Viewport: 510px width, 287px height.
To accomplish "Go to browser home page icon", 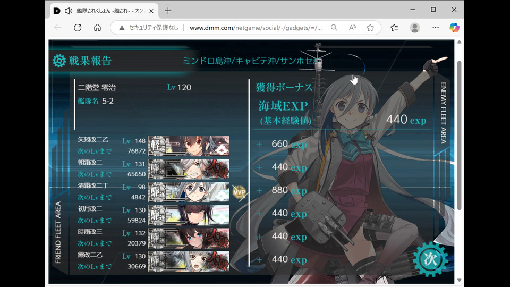I will pos(97,28).
